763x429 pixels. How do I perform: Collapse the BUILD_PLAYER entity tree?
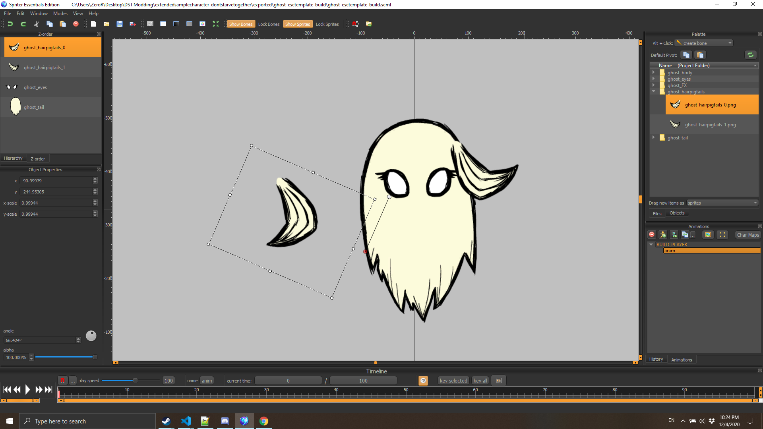point(651,244)
